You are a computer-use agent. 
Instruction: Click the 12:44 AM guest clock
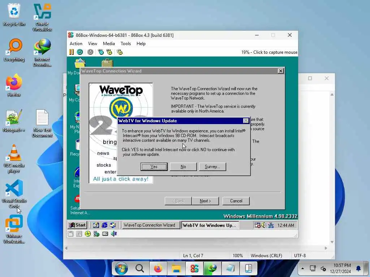(x=286, y=225)
